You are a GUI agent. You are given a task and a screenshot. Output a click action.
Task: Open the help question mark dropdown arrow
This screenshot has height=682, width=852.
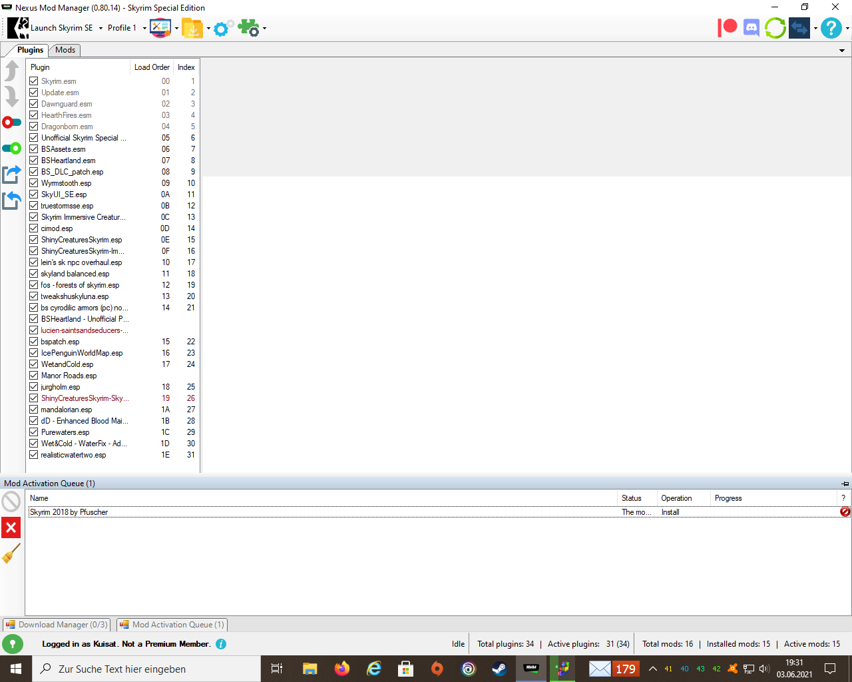(847, 29)
